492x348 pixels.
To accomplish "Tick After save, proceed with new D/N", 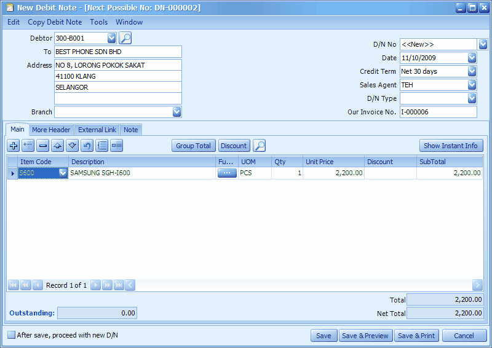I will point(11,335).
